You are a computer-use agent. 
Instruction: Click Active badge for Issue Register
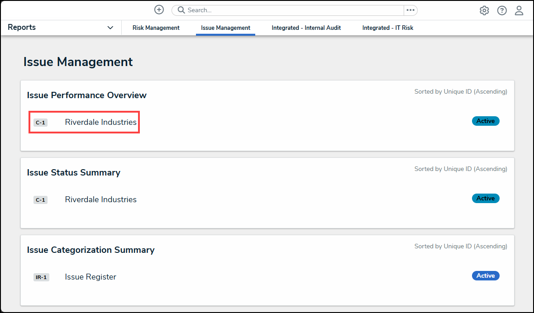coord(486,276)
